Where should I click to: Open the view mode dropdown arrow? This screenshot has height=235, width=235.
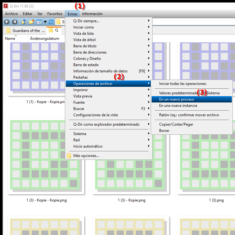pos(45,22)
